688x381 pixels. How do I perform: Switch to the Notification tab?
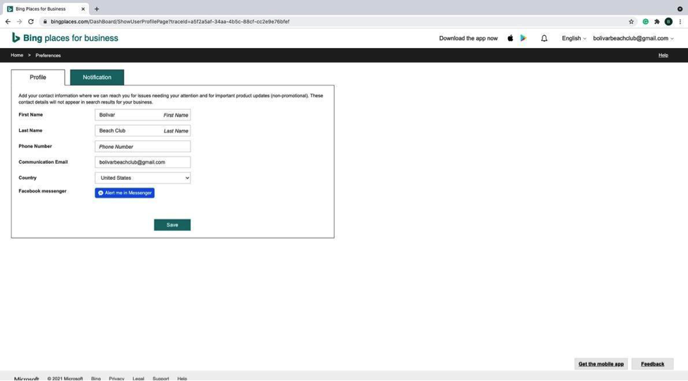pyautogui.click(x=97, y=77)
